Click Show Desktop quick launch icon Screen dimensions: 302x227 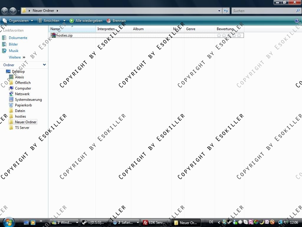click(x=26, y=223)
